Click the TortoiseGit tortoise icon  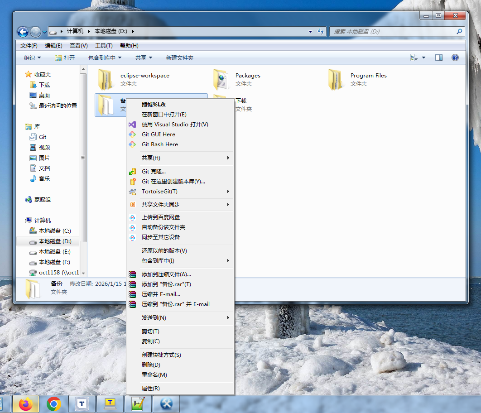tap(132, 192)
